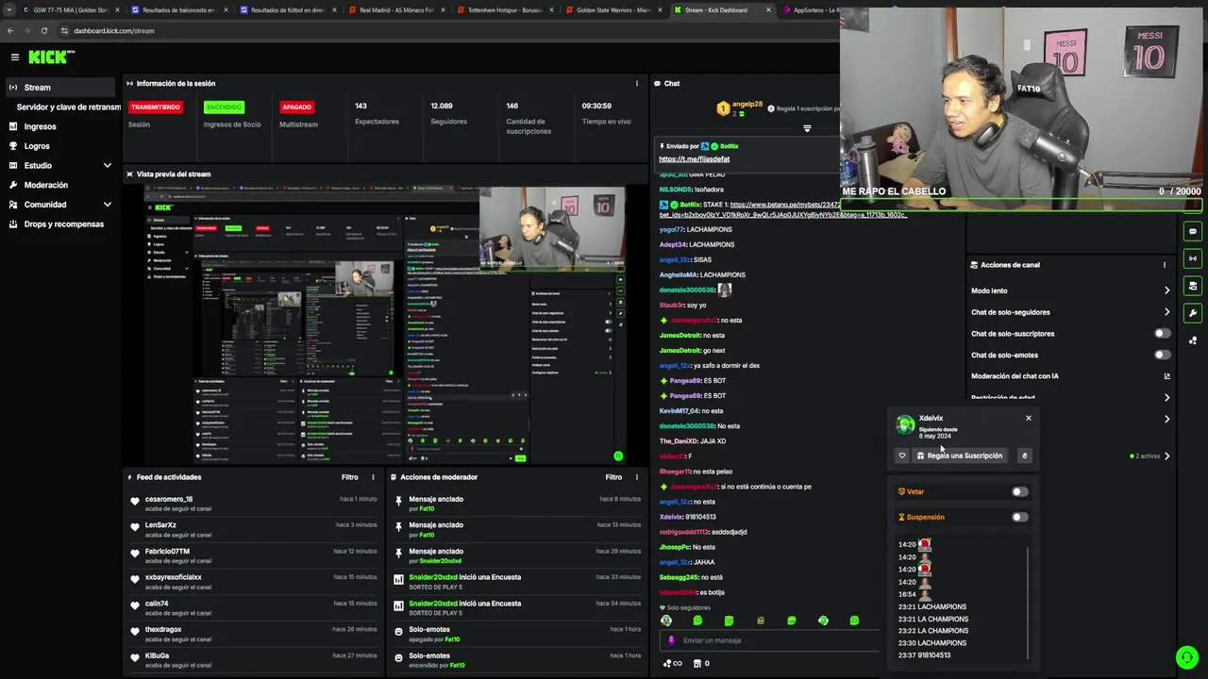
Task: Open Feed de actividades options menu
Action: 373,477
